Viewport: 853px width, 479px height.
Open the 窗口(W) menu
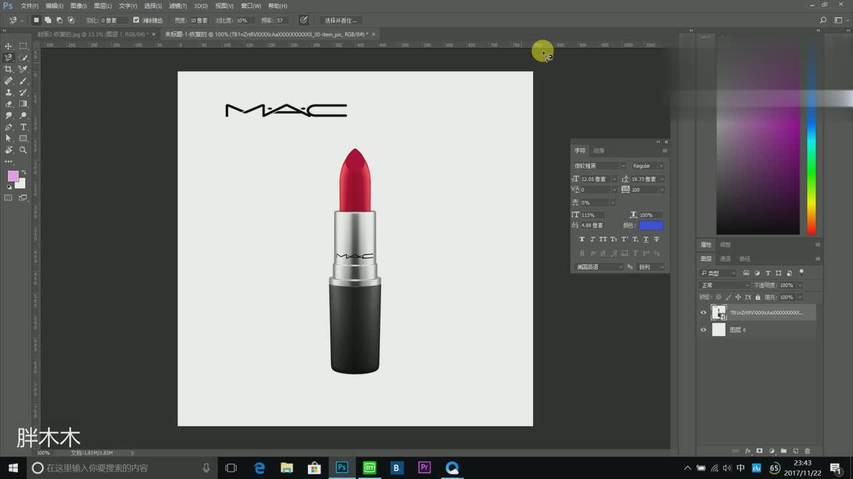(251, 6)
